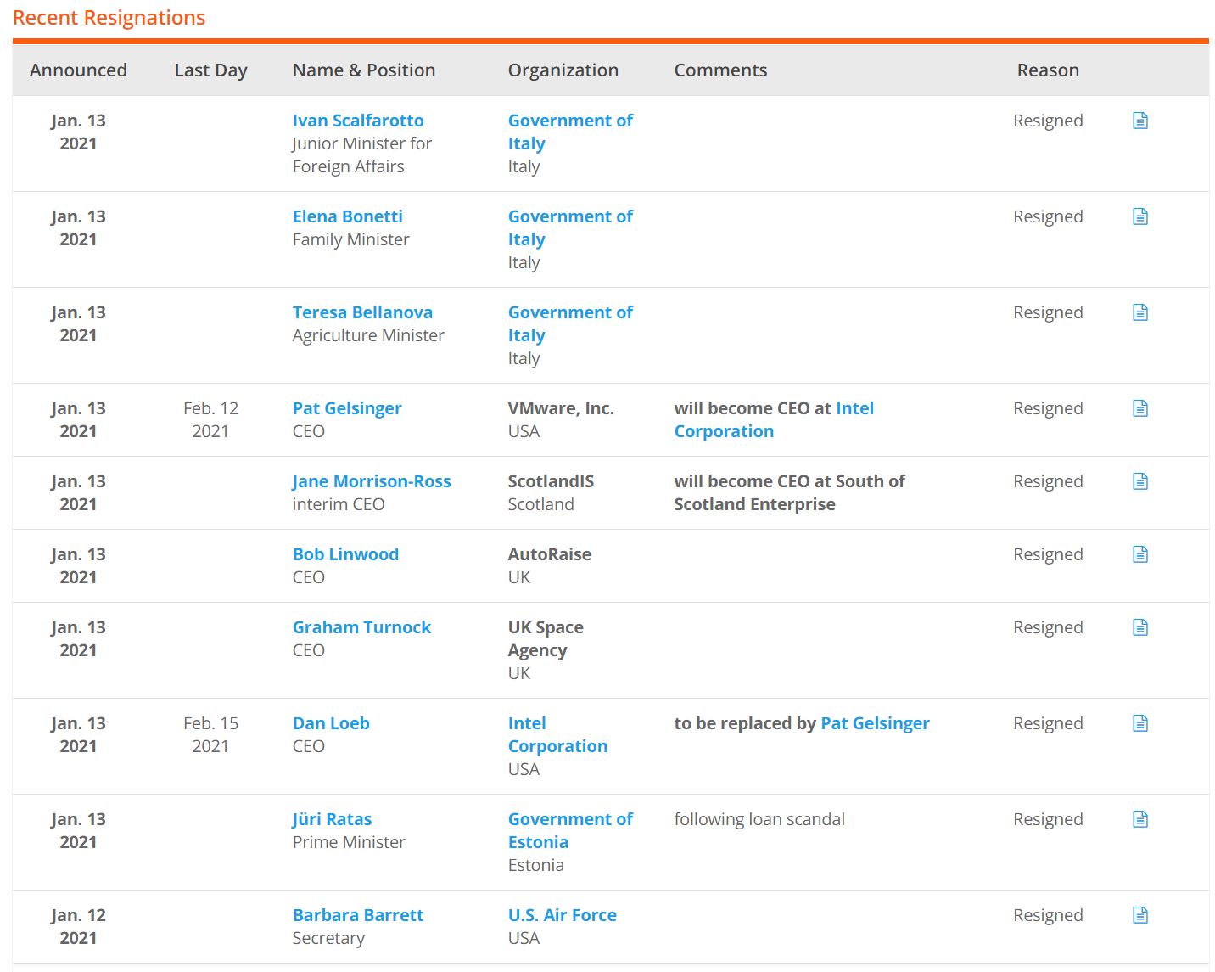Select the Name & Position column header

(364, 70)
